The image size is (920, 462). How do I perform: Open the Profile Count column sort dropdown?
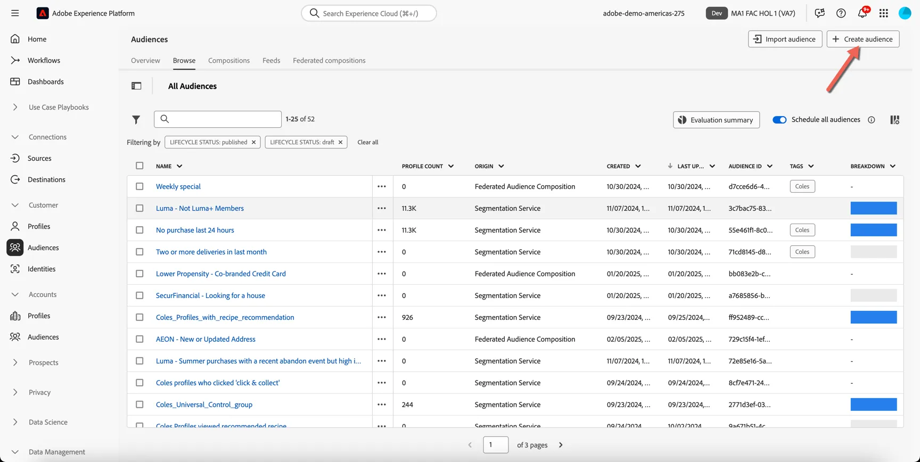[451, 166]
